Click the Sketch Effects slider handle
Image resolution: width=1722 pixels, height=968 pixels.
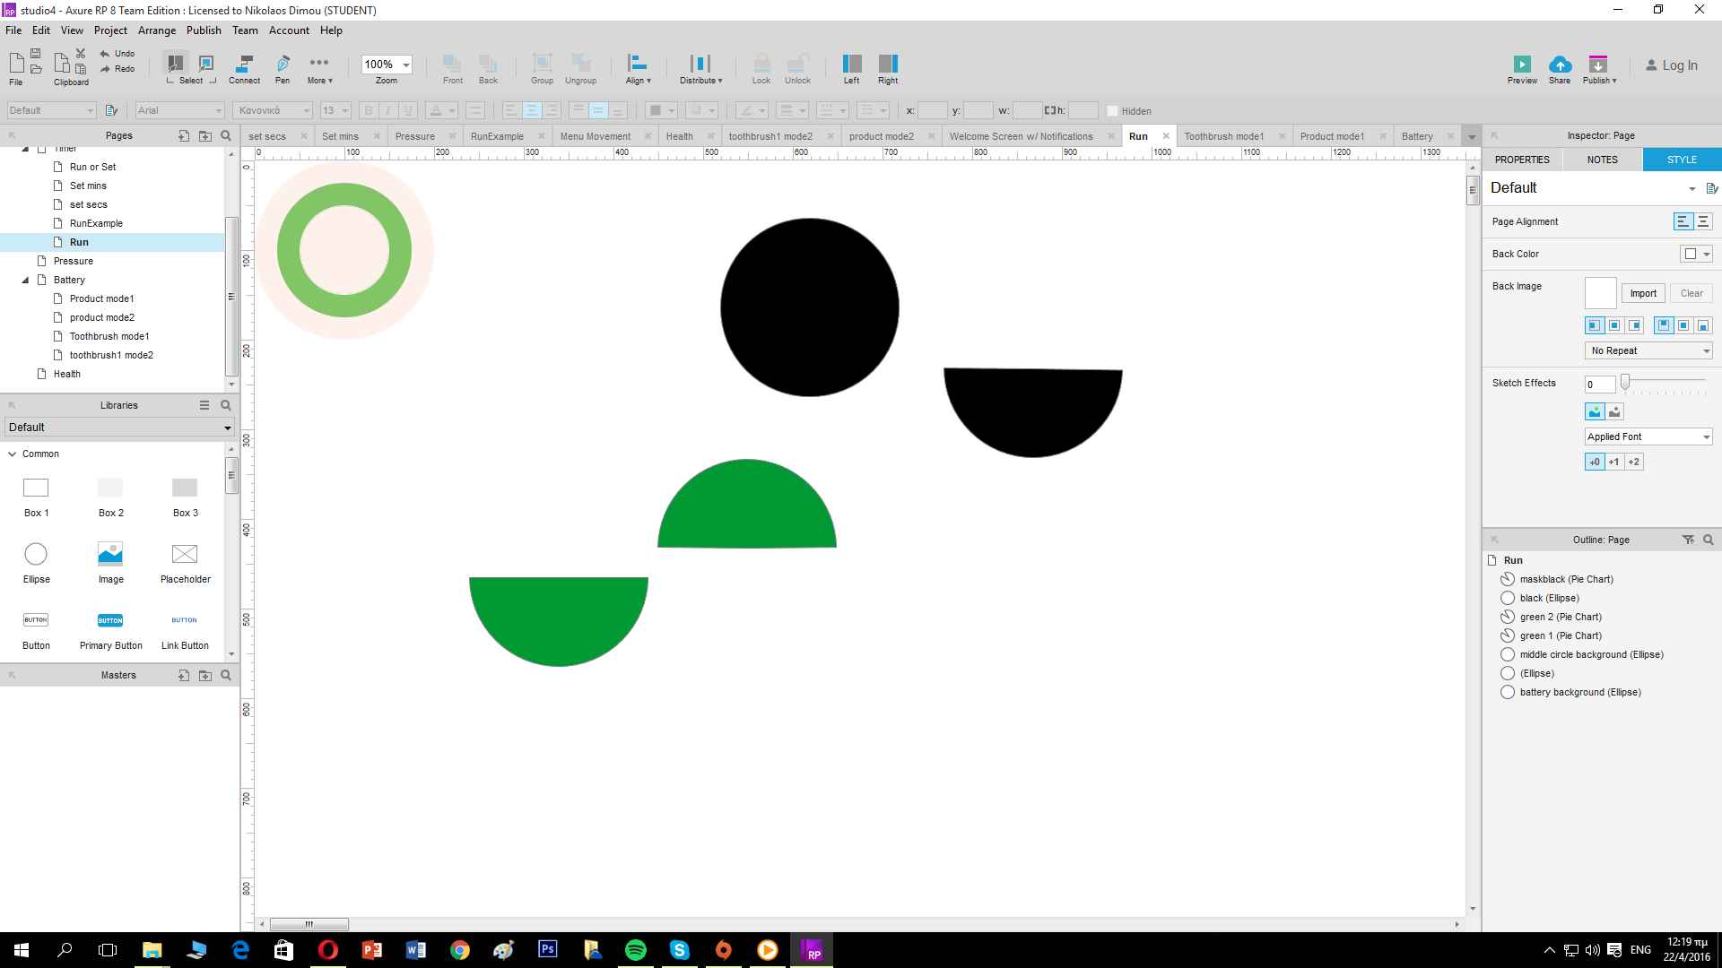coord(1624,382)
